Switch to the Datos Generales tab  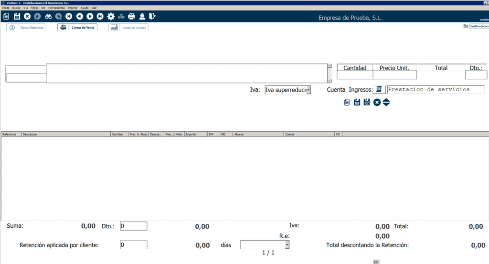(x=26, y=28)
